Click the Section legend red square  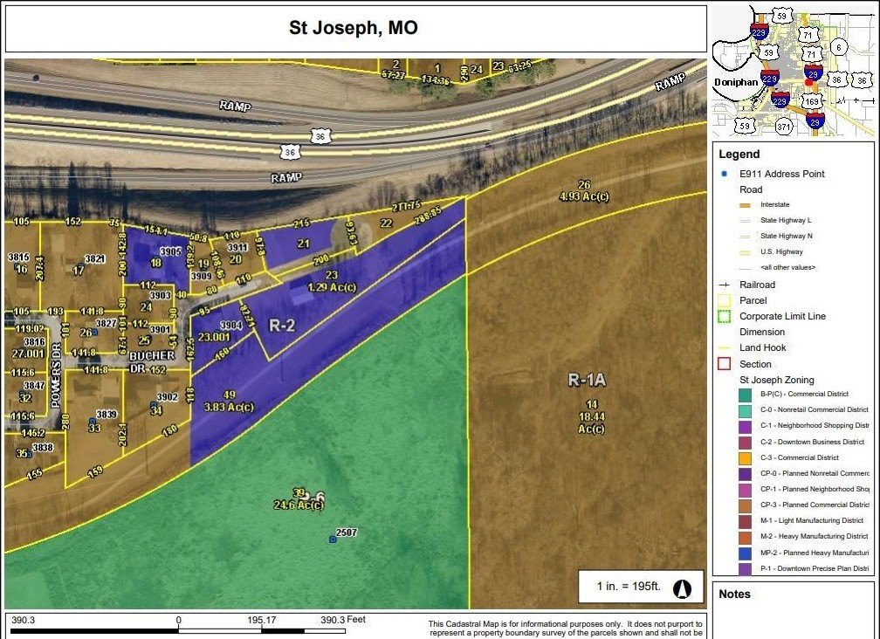pos(725,364)
